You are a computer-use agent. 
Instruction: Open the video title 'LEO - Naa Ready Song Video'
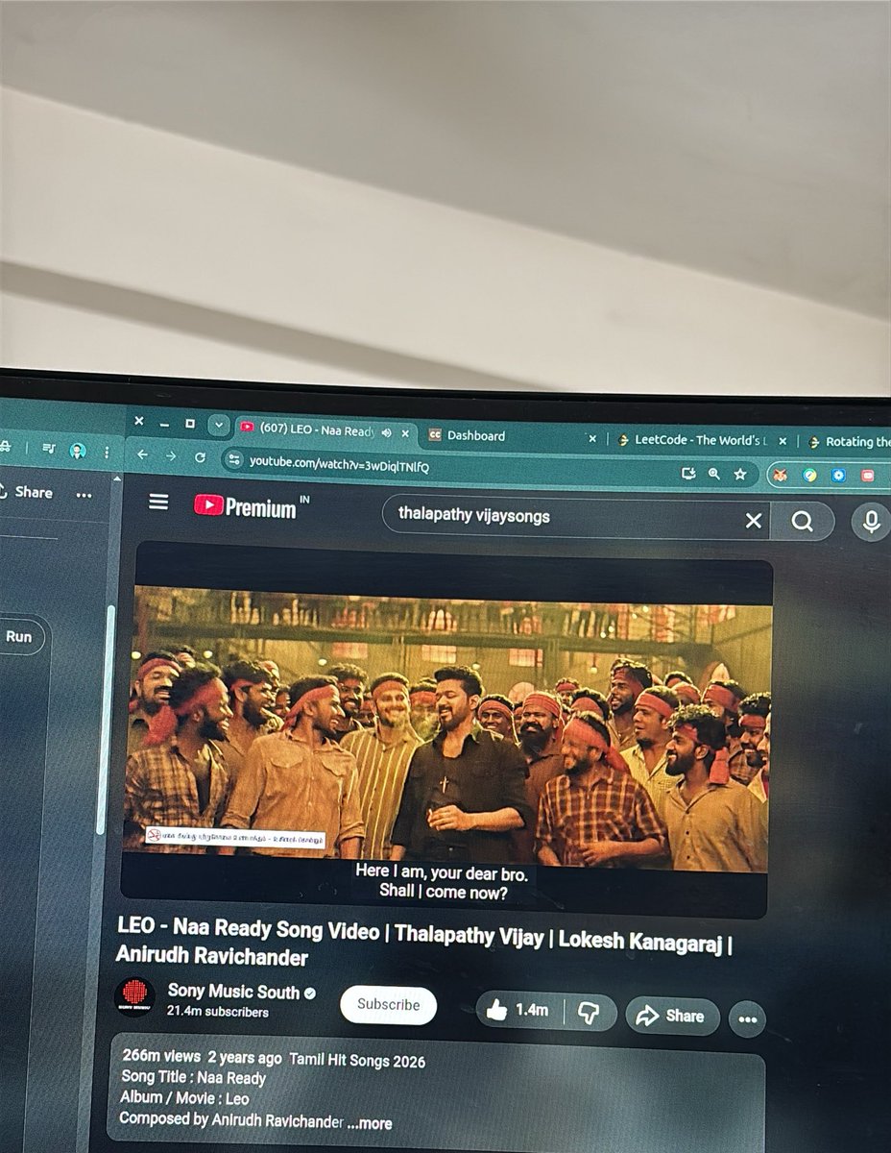423,943
